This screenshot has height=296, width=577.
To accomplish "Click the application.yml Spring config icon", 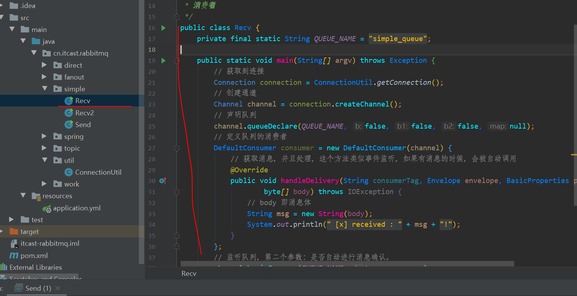I will (x=47, y=208).
